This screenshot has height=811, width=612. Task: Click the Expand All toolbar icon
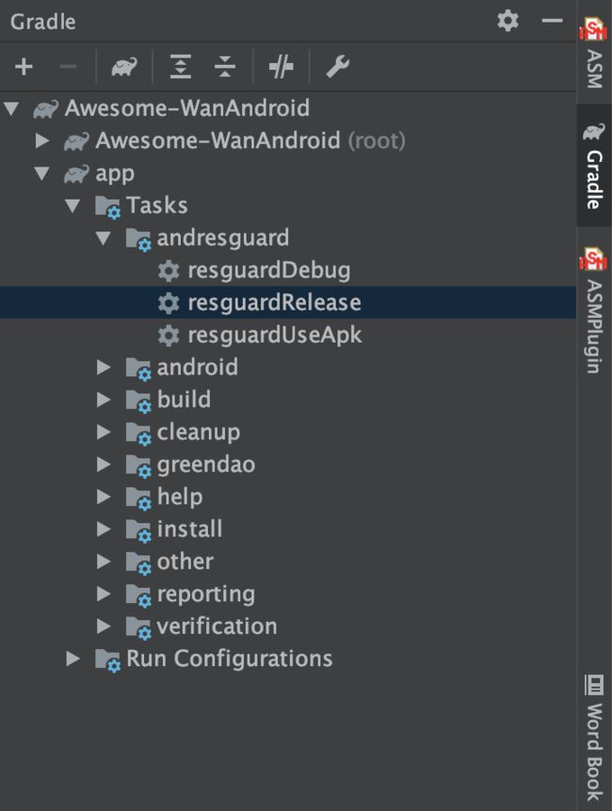tap(181, 67)
